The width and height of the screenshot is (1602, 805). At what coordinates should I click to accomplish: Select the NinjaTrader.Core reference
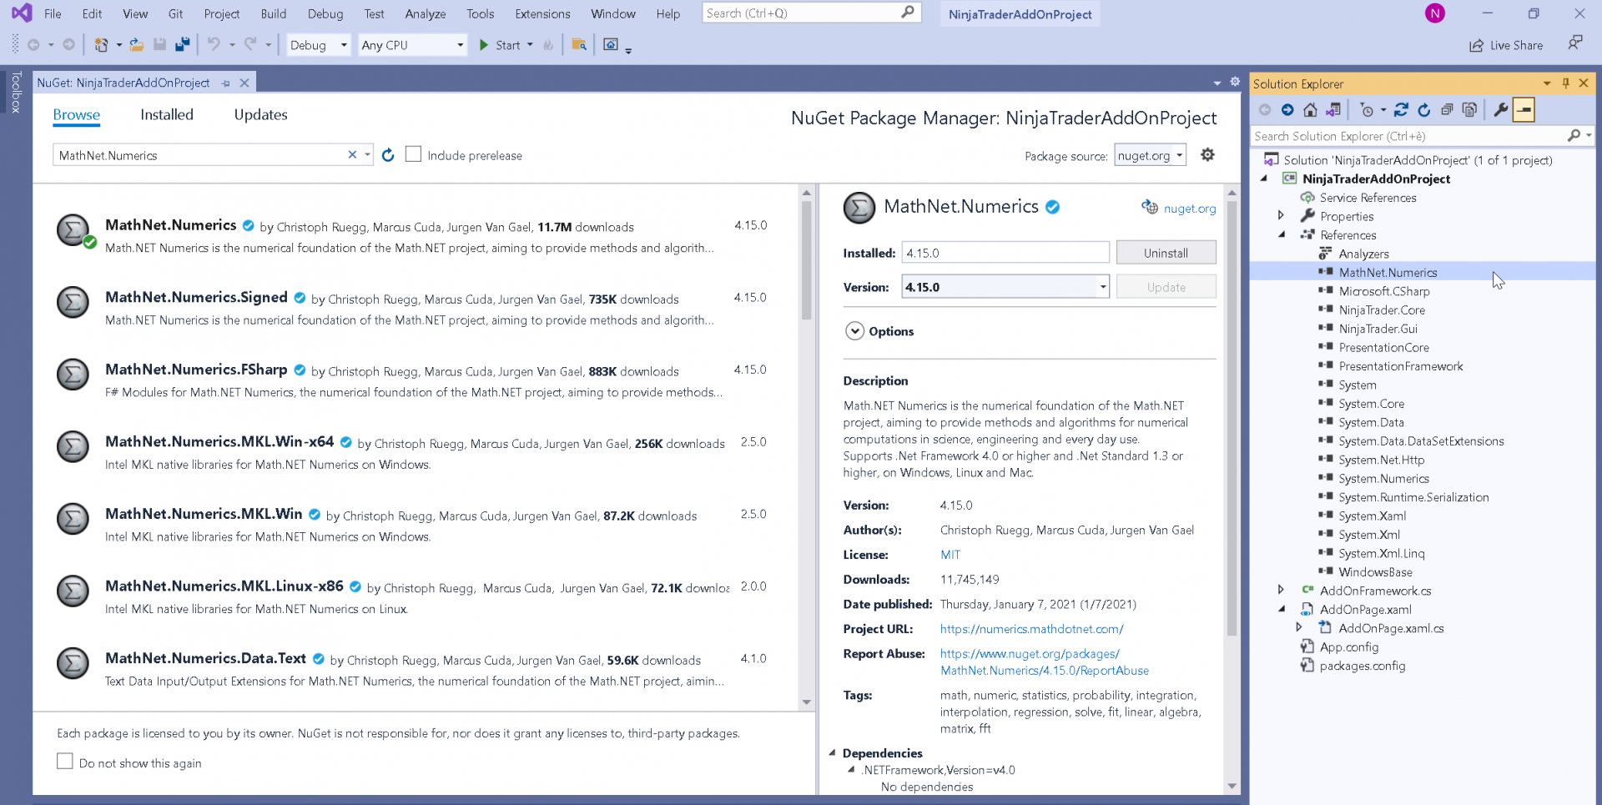pyautogui.click(x=1382, y=310)
